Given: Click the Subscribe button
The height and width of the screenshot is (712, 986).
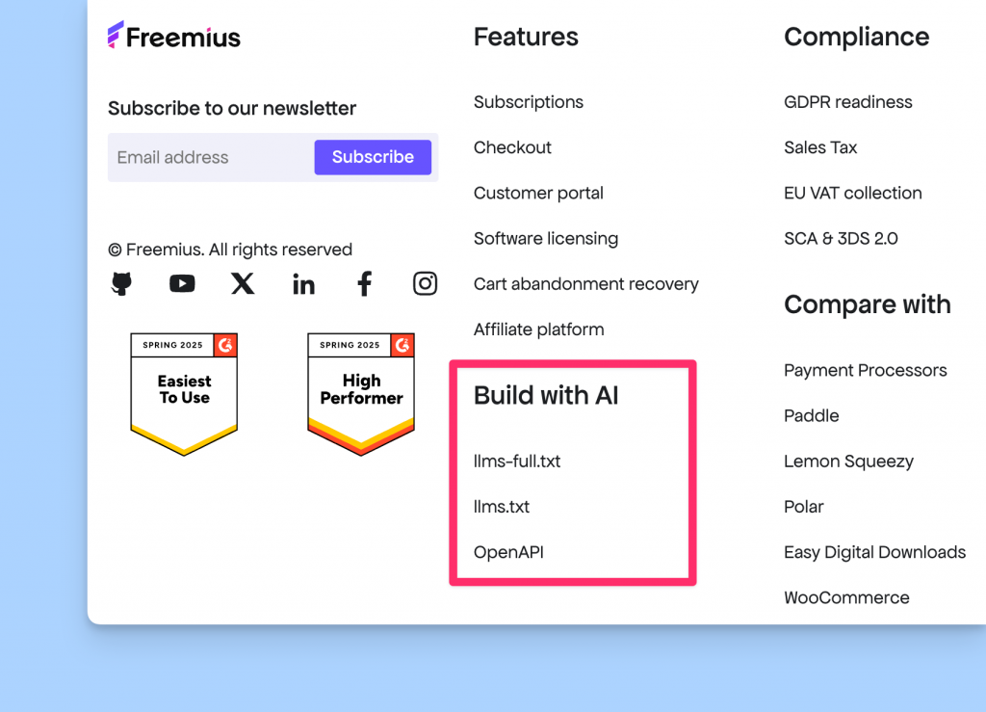Looking at the screenshot, I should click(x=373, y=157).
